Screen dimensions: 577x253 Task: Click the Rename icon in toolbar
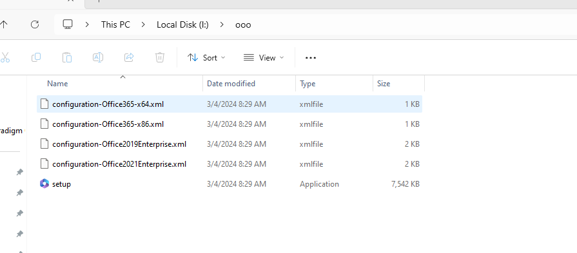tap(97, 57)
